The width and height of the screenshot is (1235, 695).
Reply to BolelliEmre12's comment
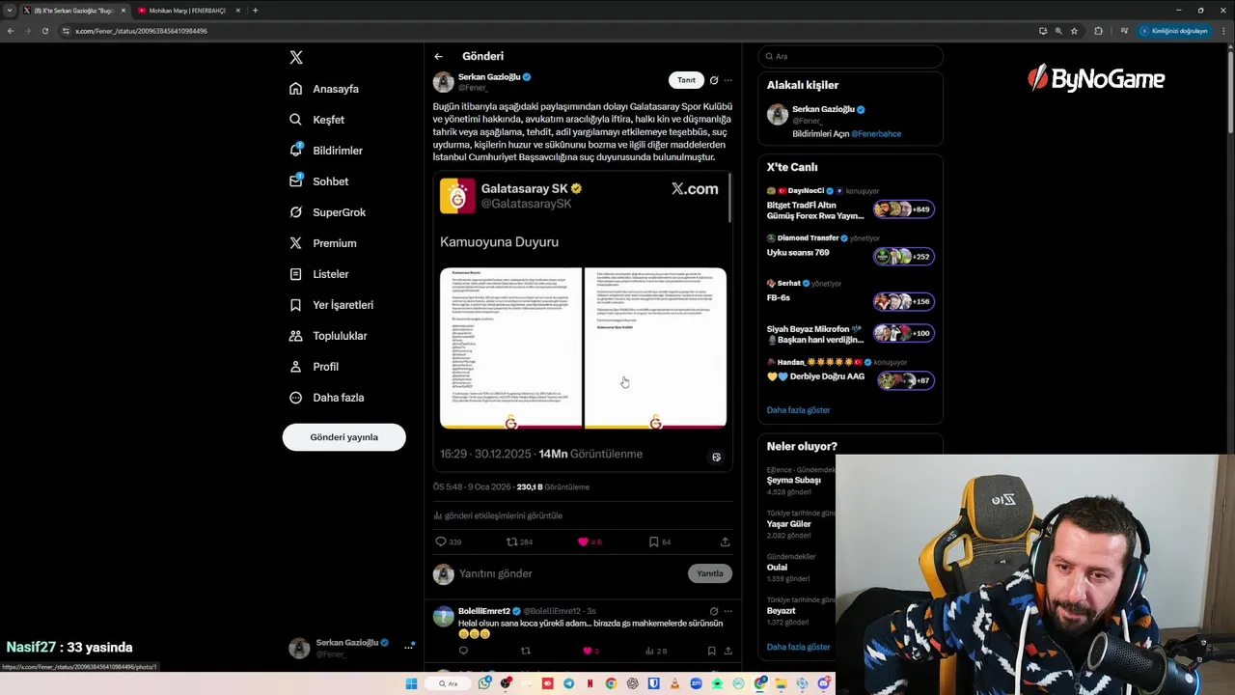click(463, 651)
